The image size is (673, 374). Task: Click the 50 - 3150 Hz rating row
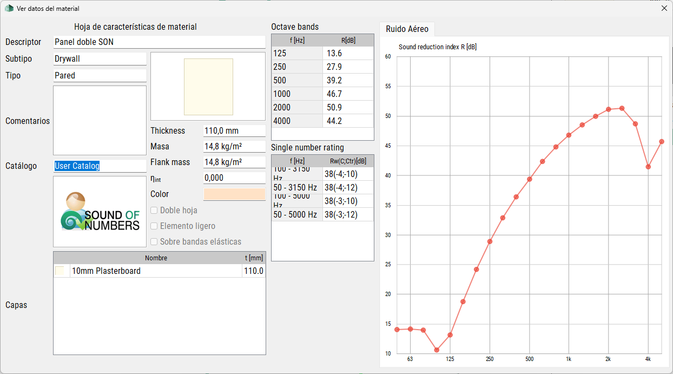click(322, 187)
